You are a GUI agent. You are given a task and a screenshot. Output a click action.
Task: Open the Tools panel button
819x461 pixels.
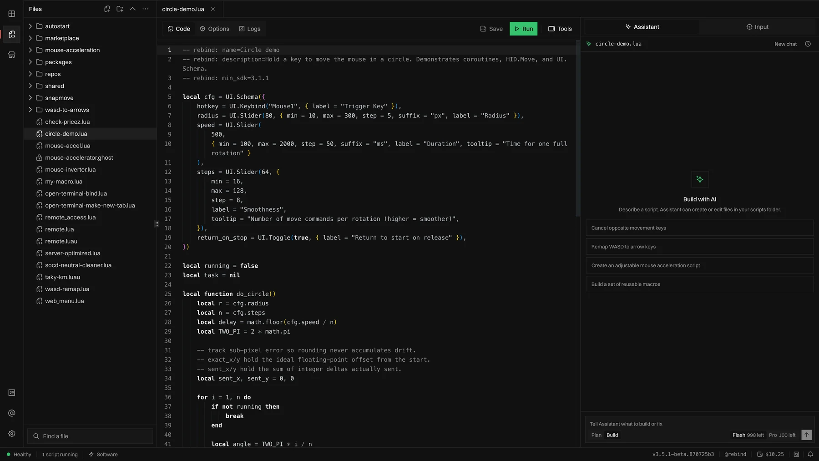[x=560, y=29]
